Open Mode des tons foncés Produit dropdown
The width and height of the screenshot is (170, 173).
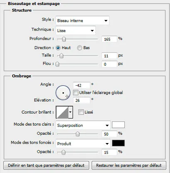click(83, 144)
